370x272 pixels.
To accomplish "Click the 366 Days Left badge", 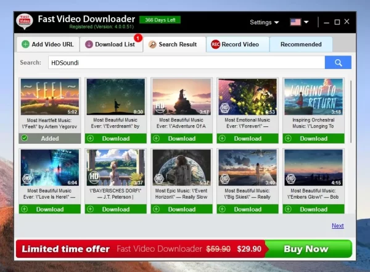I will (160, 20).
